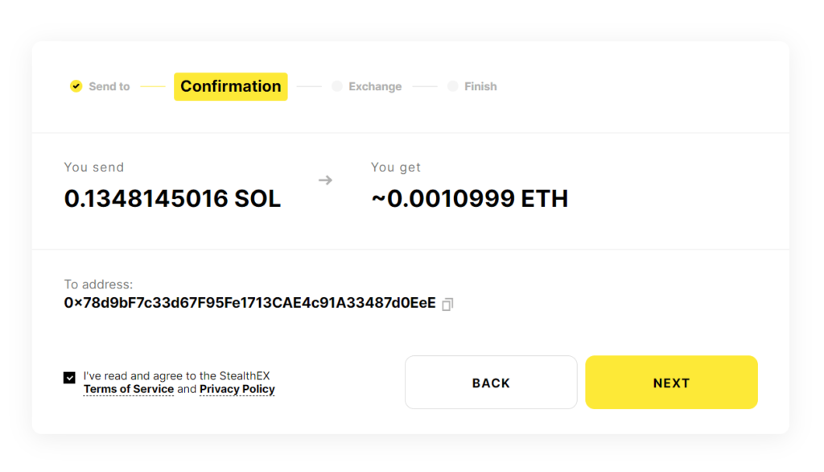Copy the destination wallet address
Image resolution: width=824 pixels, height=472 pixels.
[x=448, y=304]
